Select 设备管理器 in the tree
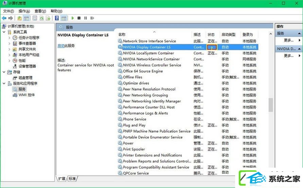The image size is (303, 188). pyautogui.click(x=27, y=66)
